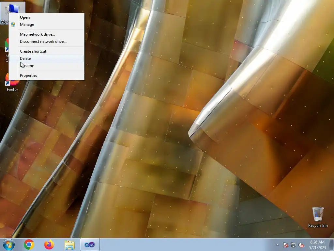The image size is (334, 251).
Task: Select Create shortcut menu entry
Action: [x=46, y=51]
